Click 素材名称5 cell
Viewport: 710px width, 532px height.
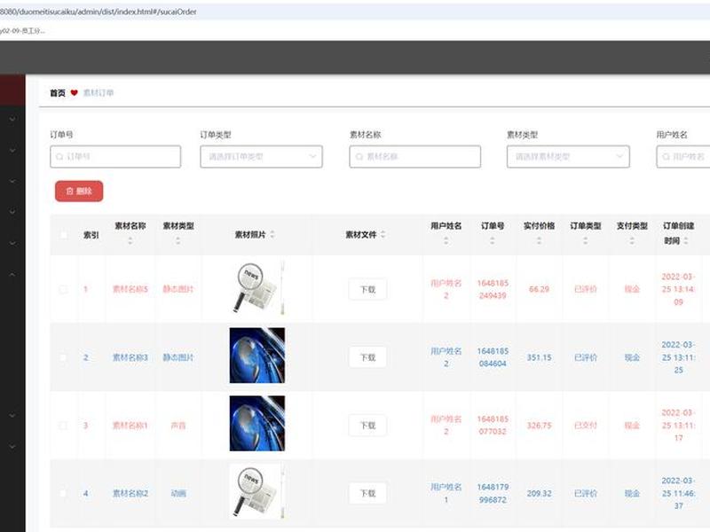pos(130,289)
